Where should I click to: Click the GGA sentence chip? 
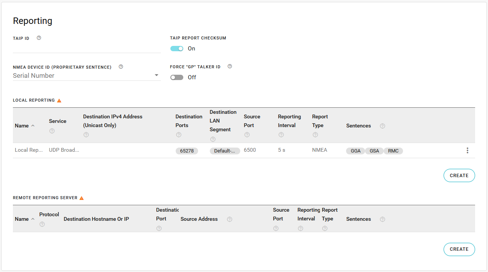click(356, 151)
